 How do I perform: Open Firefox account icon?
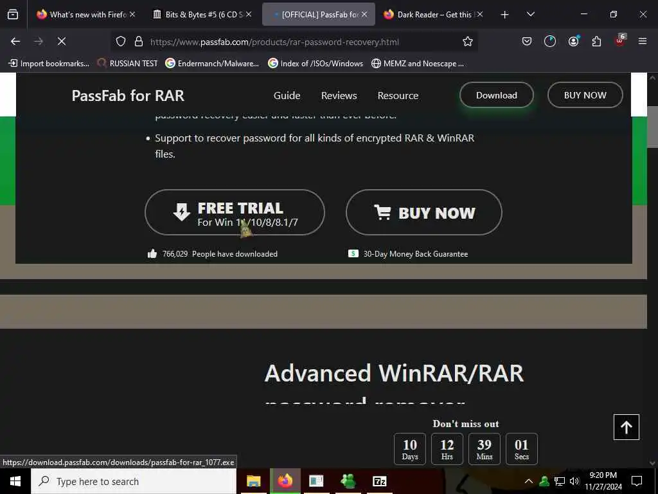(573, 41)
